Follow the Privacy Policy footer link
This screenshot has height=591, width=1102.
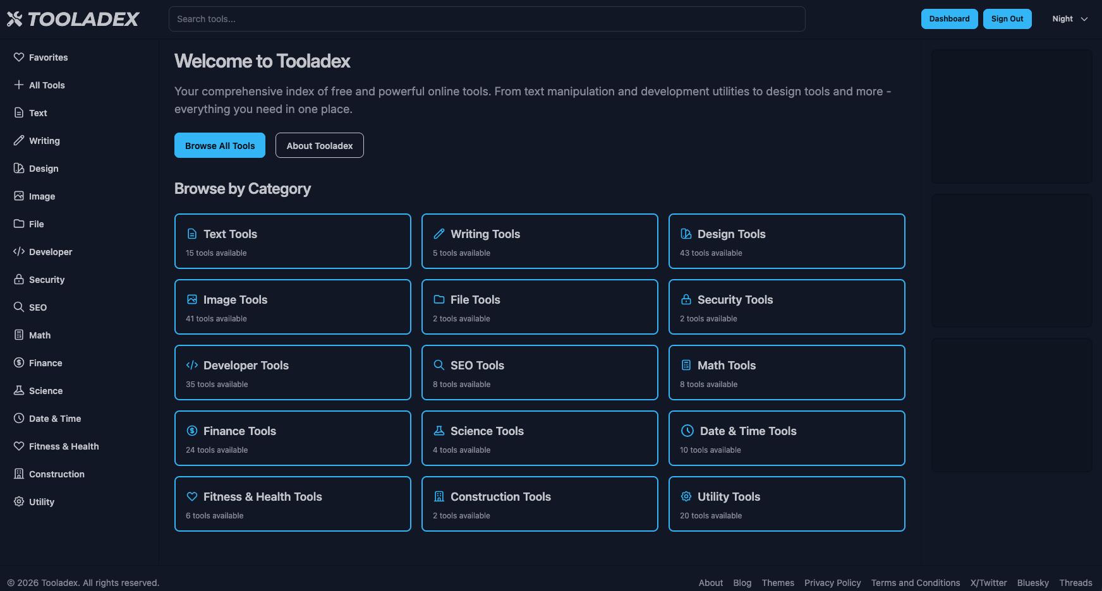tap(832, 583)
